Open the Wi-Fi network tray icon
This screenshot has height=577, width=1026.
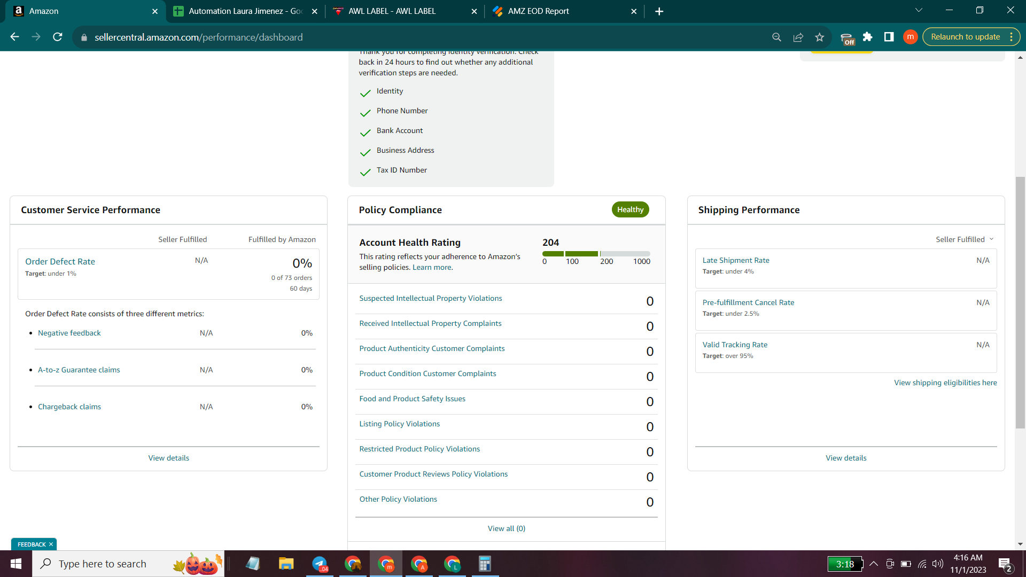point(922,564)
